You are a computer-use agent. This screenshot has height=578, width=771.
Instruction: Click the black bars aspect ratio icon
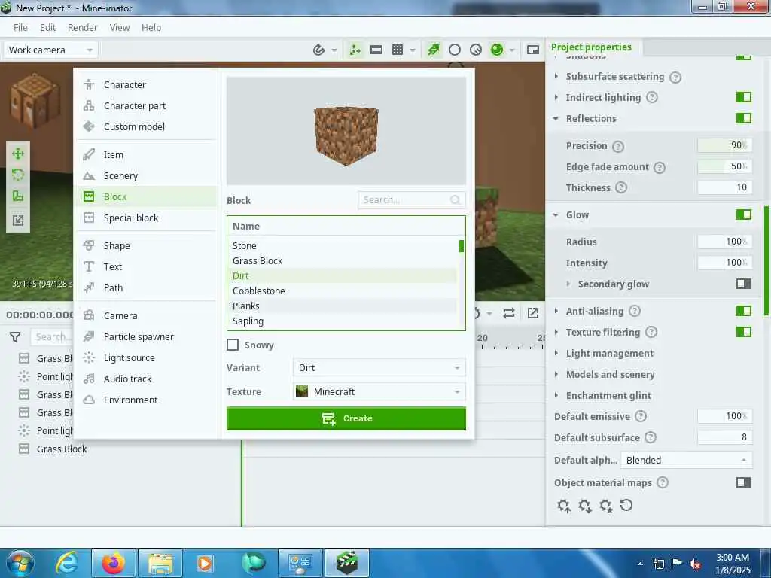pos(376,50)
